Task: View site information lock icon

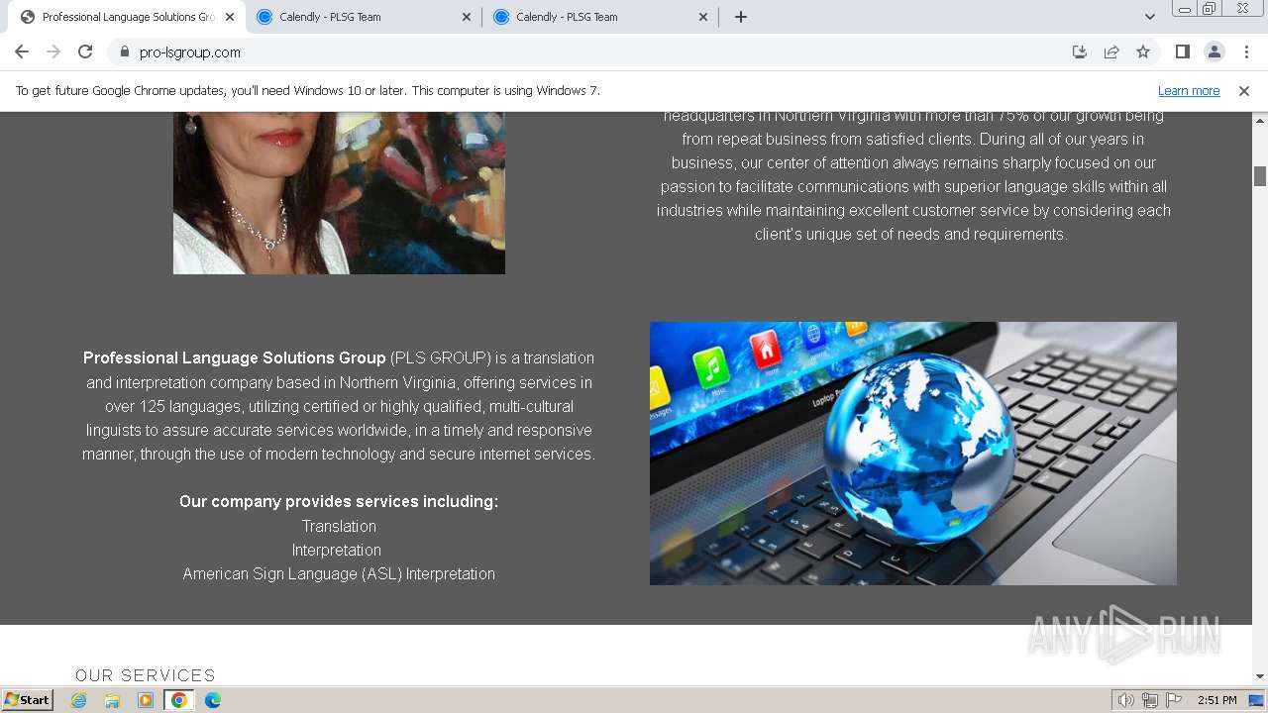Action: tap(125, 51)
